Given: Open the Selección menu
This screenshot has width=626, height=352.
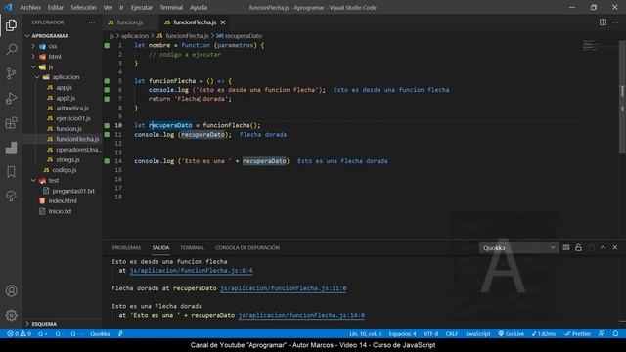Looking at the screenshot, I should coord(83,7).
